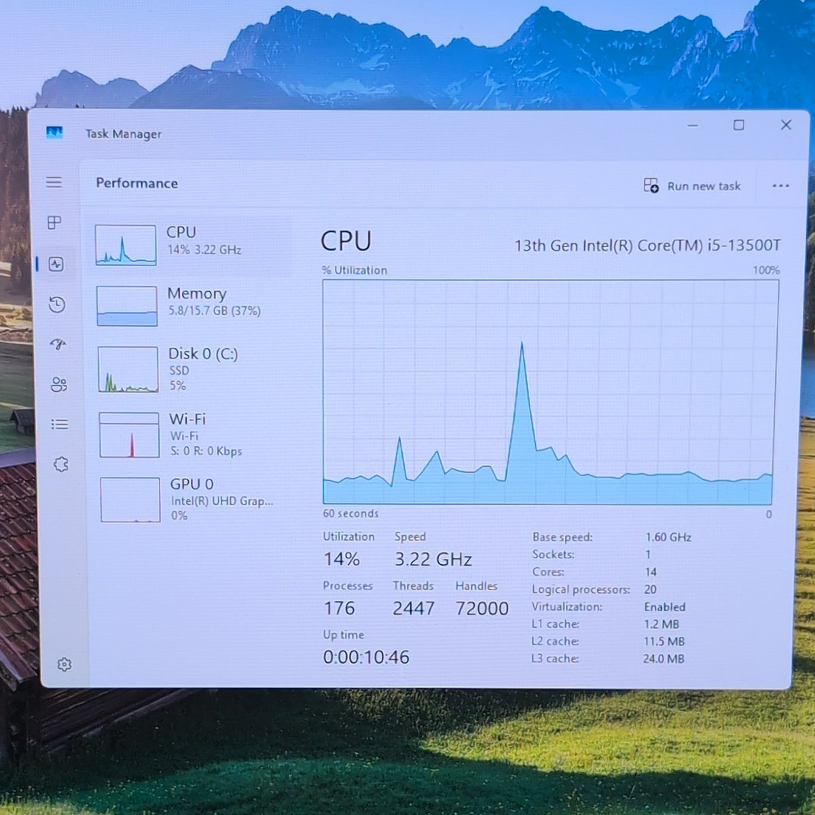This screenshot has width=815, height=815.
Task: Open Task Manager Settings gear icon
Action: point(65,664)
